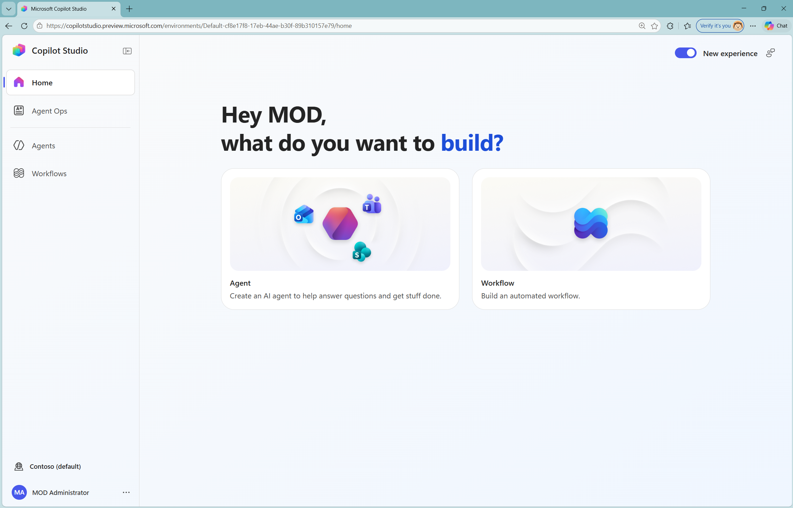
Task: Click the Home house icon
Action: (x=19, y=82)
